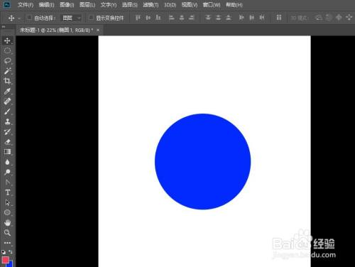Open the Edit Toolbar three-dots button
This screenshot has height=267, width=355.
tap(7, 243)
